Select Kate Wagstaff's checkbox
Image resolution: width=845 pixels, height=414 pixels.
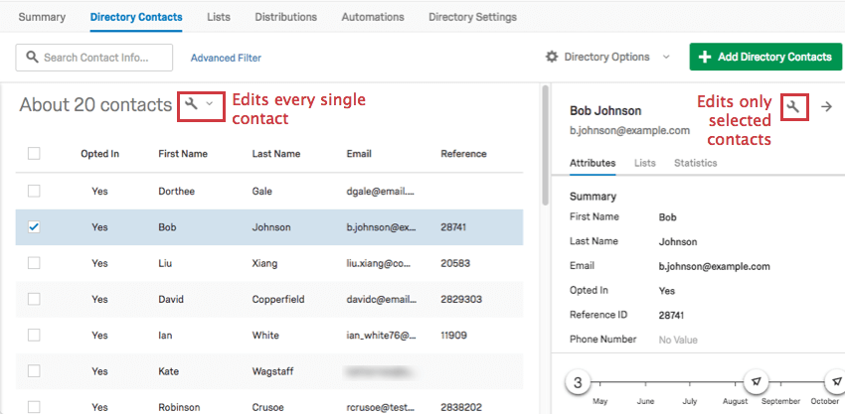pyautogui.click(x=34, y=371)
